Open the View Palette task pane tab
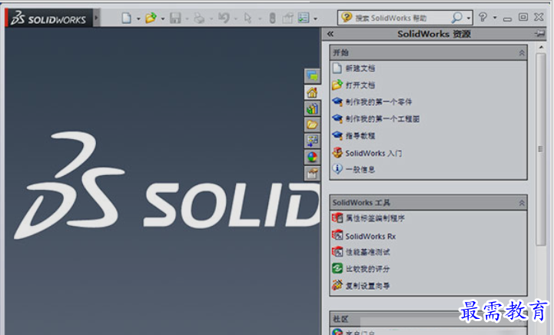The height and width of the screenshot is (335, 554). 312,141
